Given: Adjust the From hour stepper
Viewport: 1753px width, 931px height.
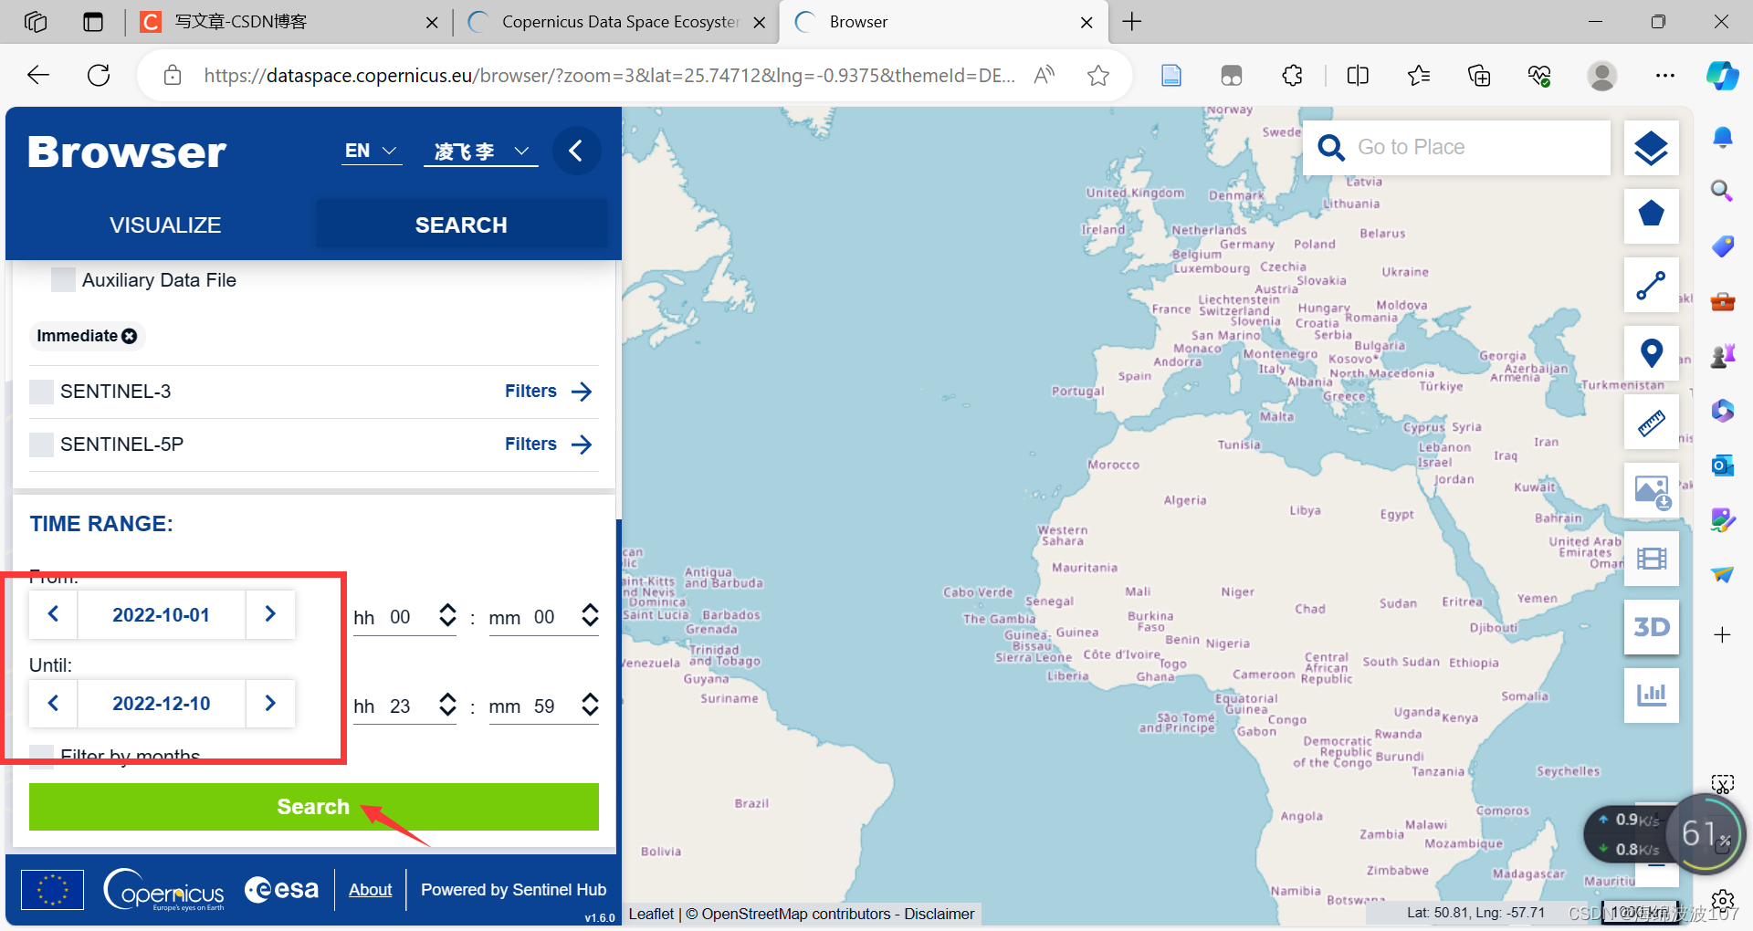Looking at the screenshot, I should pos(447,616).
